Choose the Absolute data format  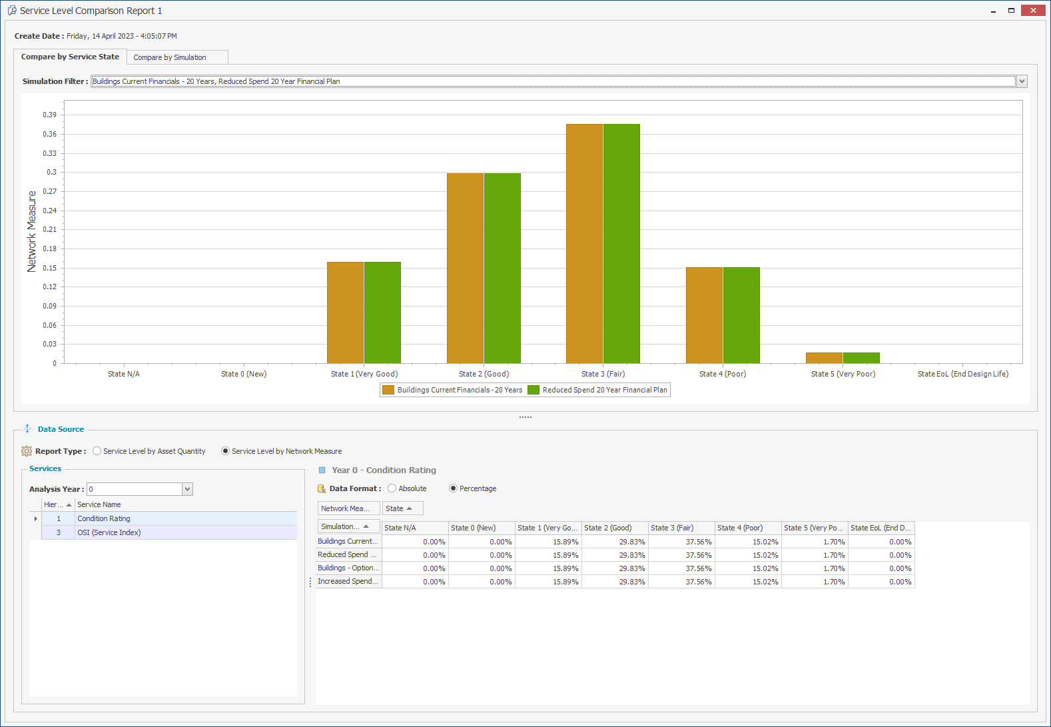coord(392,488)
